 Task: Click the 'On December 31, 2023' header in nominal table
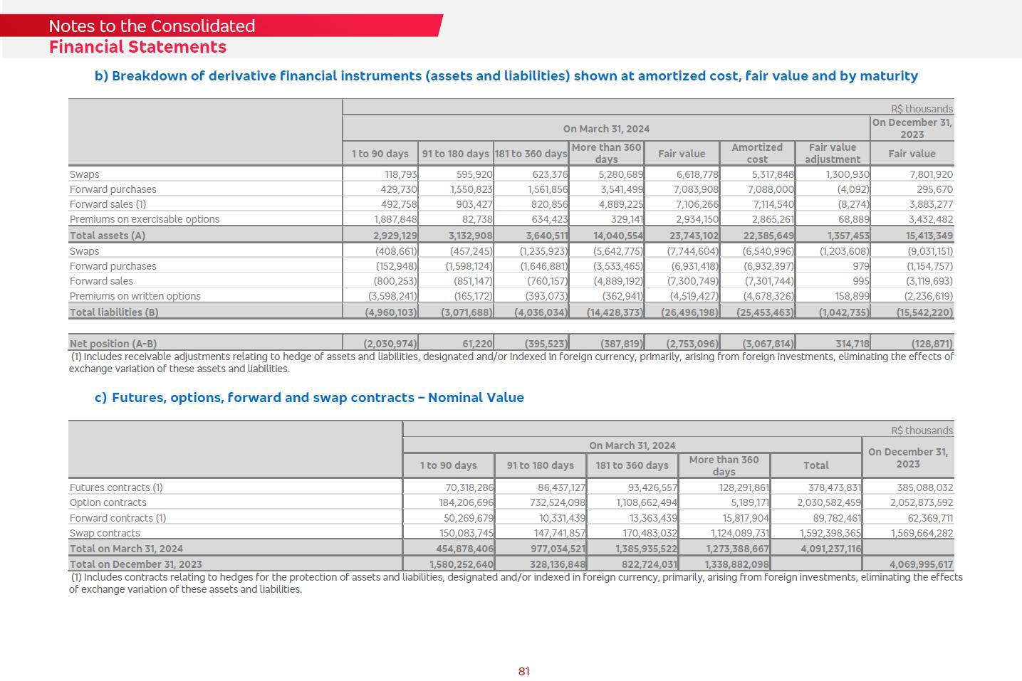(x=907, y=458)
